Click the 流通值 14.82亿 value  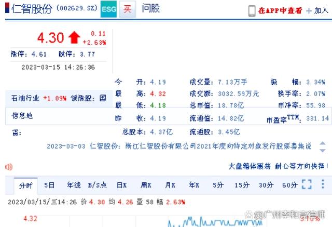point(231,118)
